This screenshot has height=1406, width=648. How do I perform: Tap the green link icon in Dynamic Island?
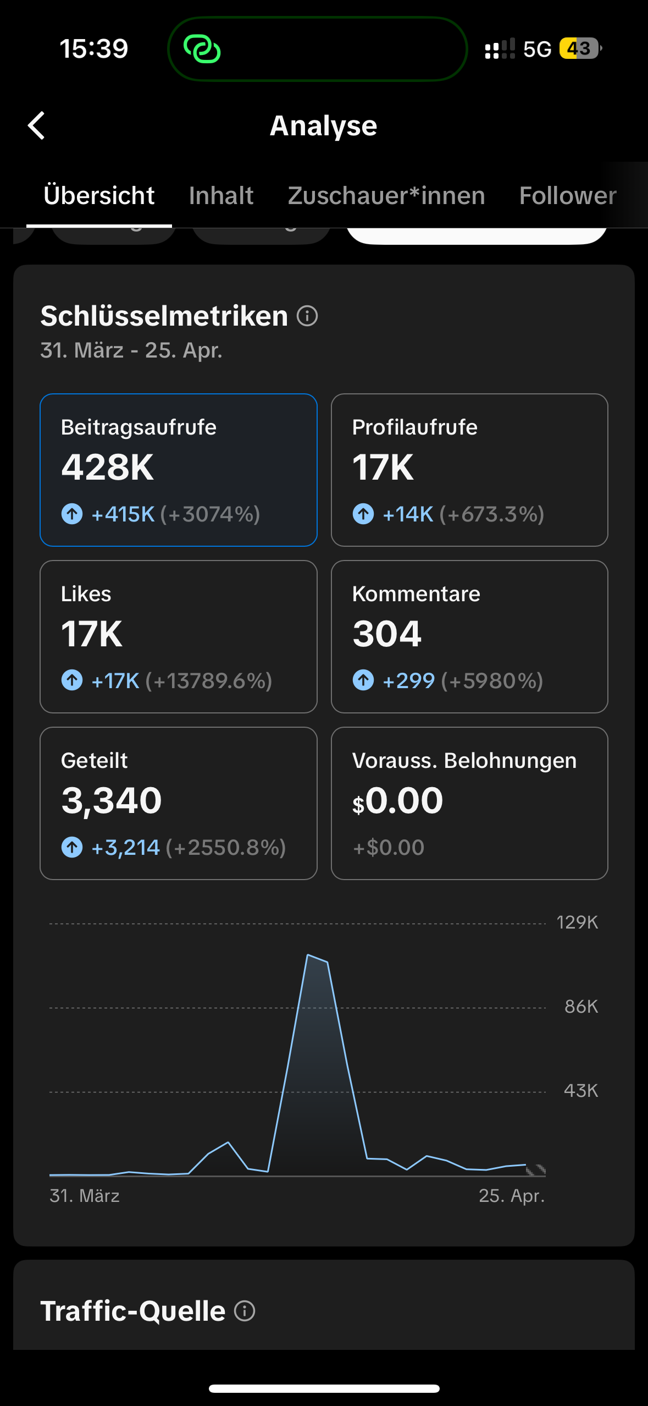[x=202, y=49]
